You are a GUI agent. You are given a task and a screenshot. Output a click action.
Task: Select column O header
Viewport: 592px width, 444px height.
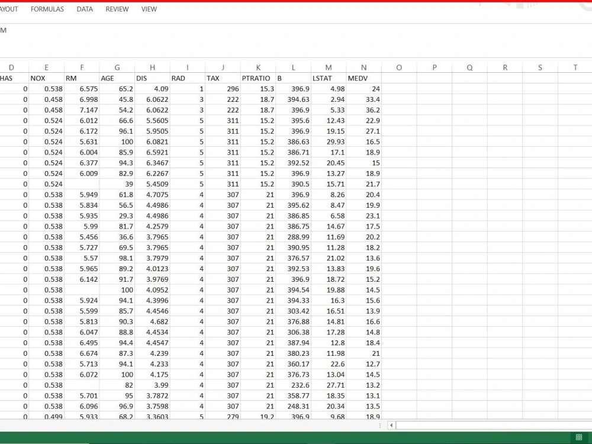pyautogui.click(x=399, y=67)
